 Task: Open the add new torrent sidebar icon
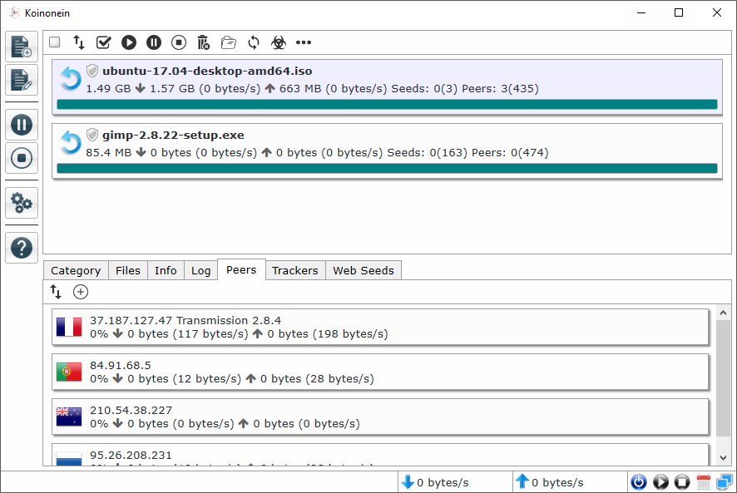(x=22, y=47)
